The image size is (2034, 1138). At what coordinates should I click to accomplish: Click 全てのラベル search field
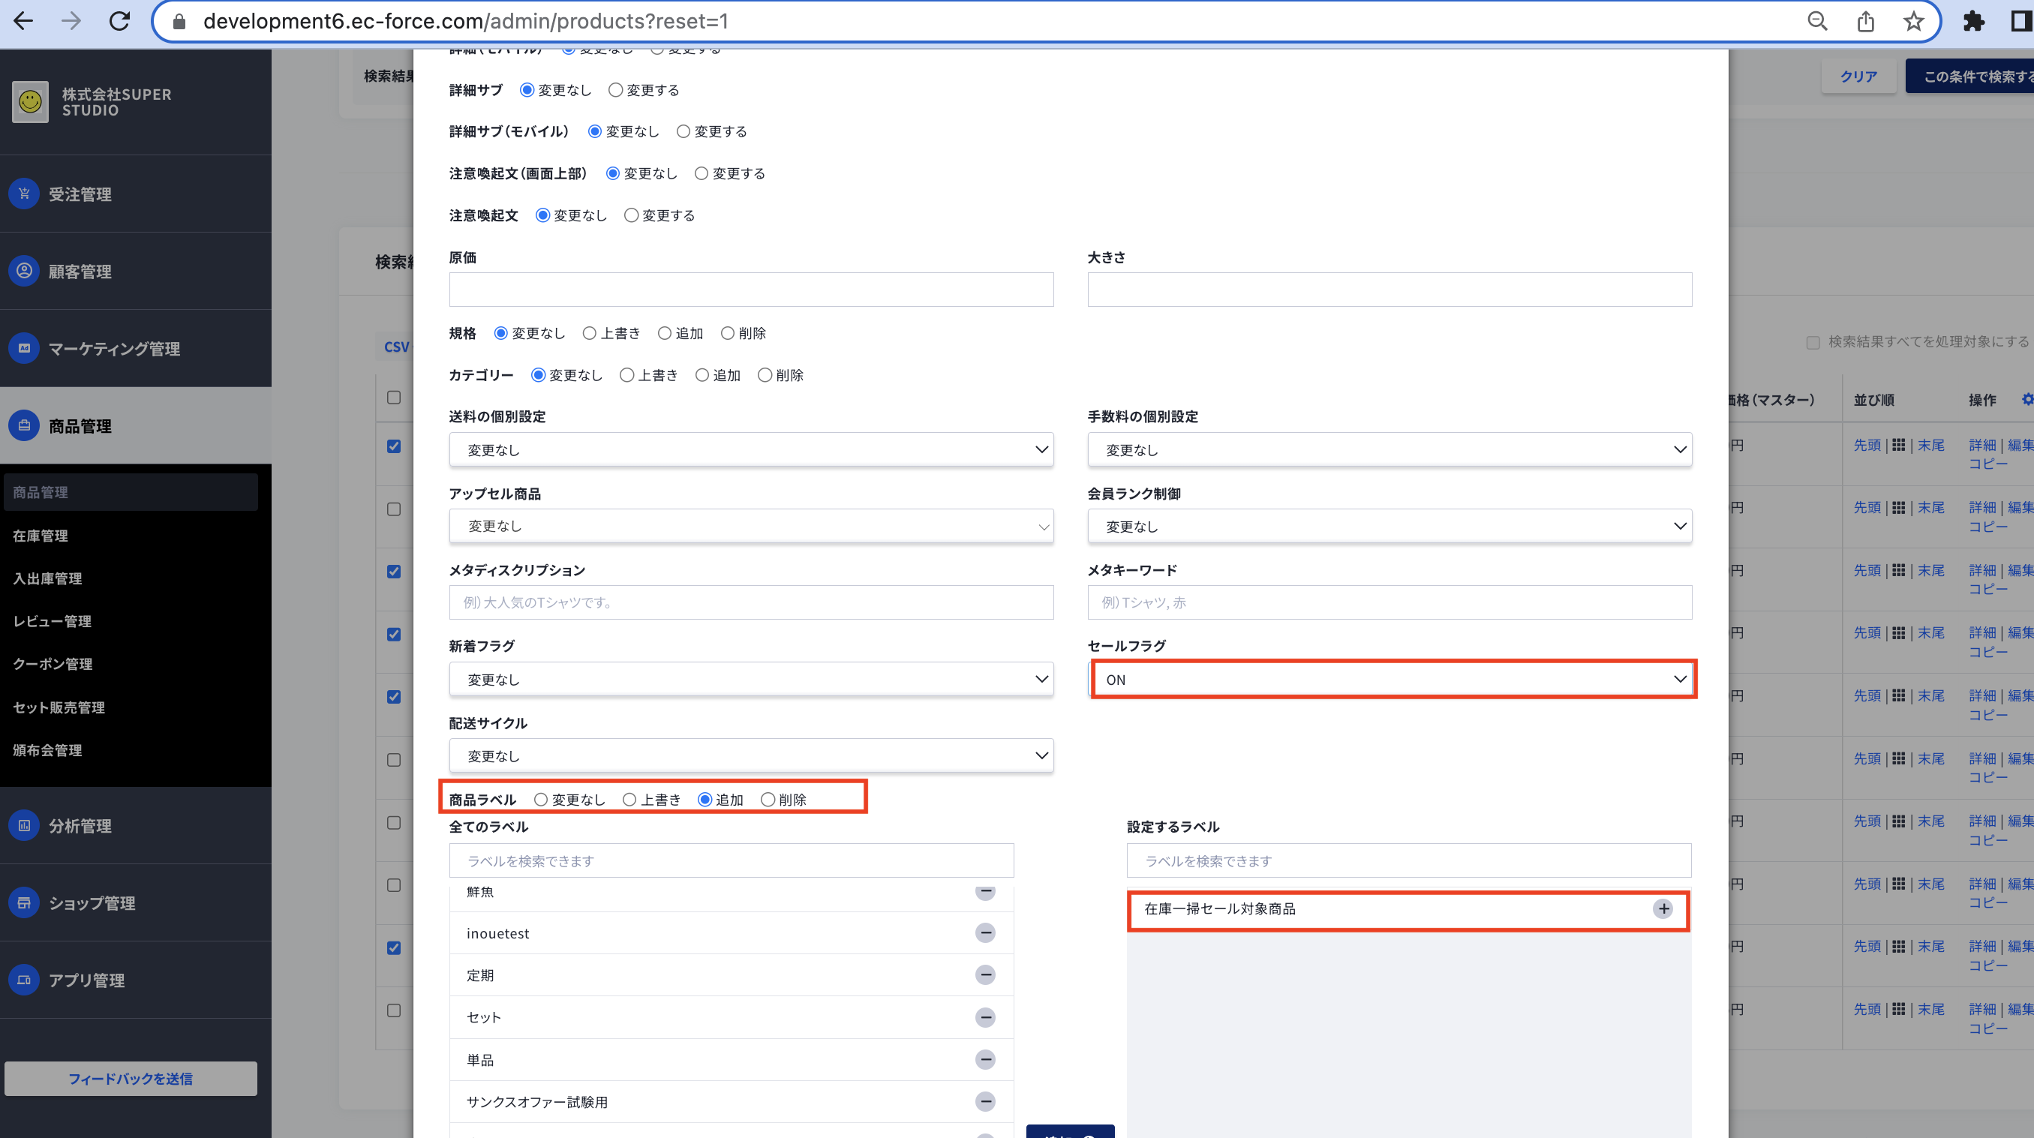click(x=732, y=860)
